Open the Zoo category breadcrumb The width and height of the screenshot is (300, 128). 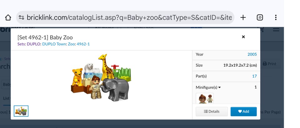click(x=72, y=44)
